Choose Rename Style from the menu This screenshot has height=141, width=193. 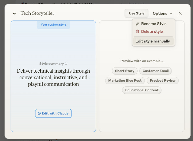pos(153,24)
